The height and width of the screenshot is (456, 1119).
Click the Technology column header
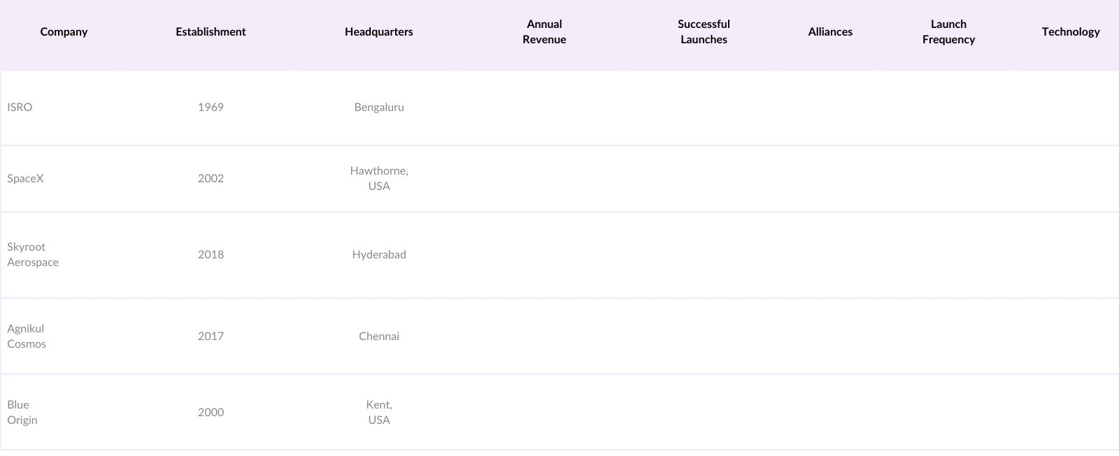pyautogui.click(x=1070, y=31)
